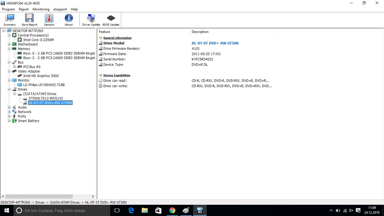Launch the Driver Update tool
Screen dimensions: 384x216
coord(91,20)
